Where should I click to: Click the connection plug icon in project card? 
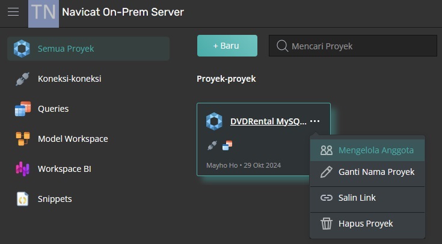click(212, 145)
